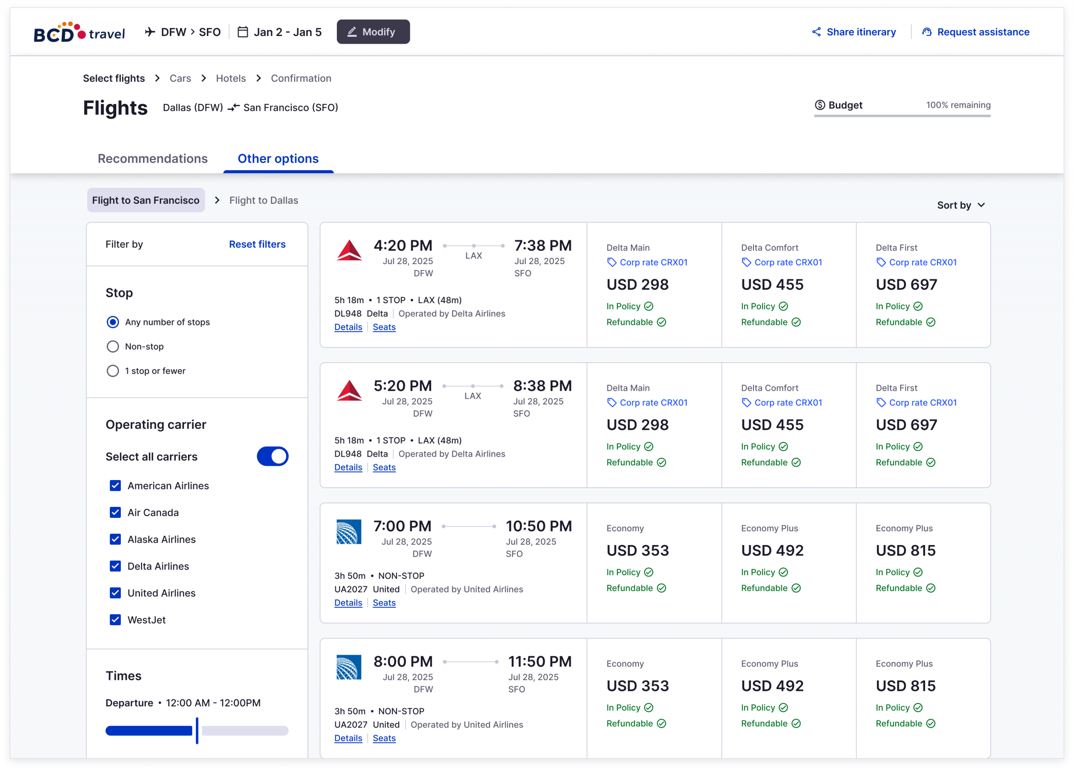Click the Reset filters link

point(257,244)
